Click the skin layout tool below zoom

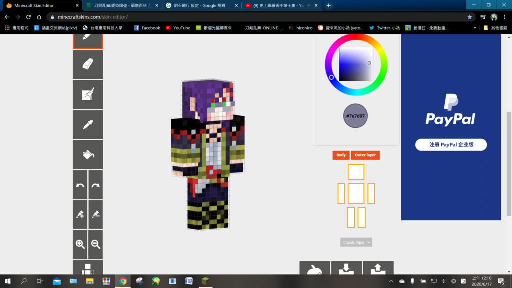(88, 267)
